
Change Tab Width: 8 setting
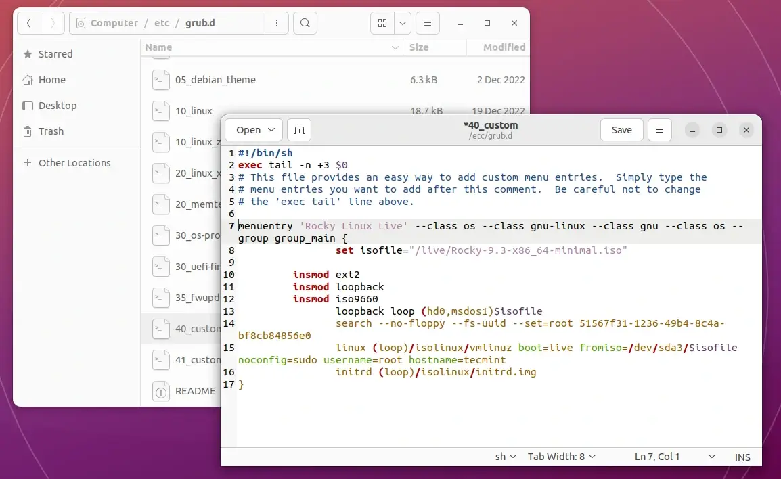(x=561, y=457)
